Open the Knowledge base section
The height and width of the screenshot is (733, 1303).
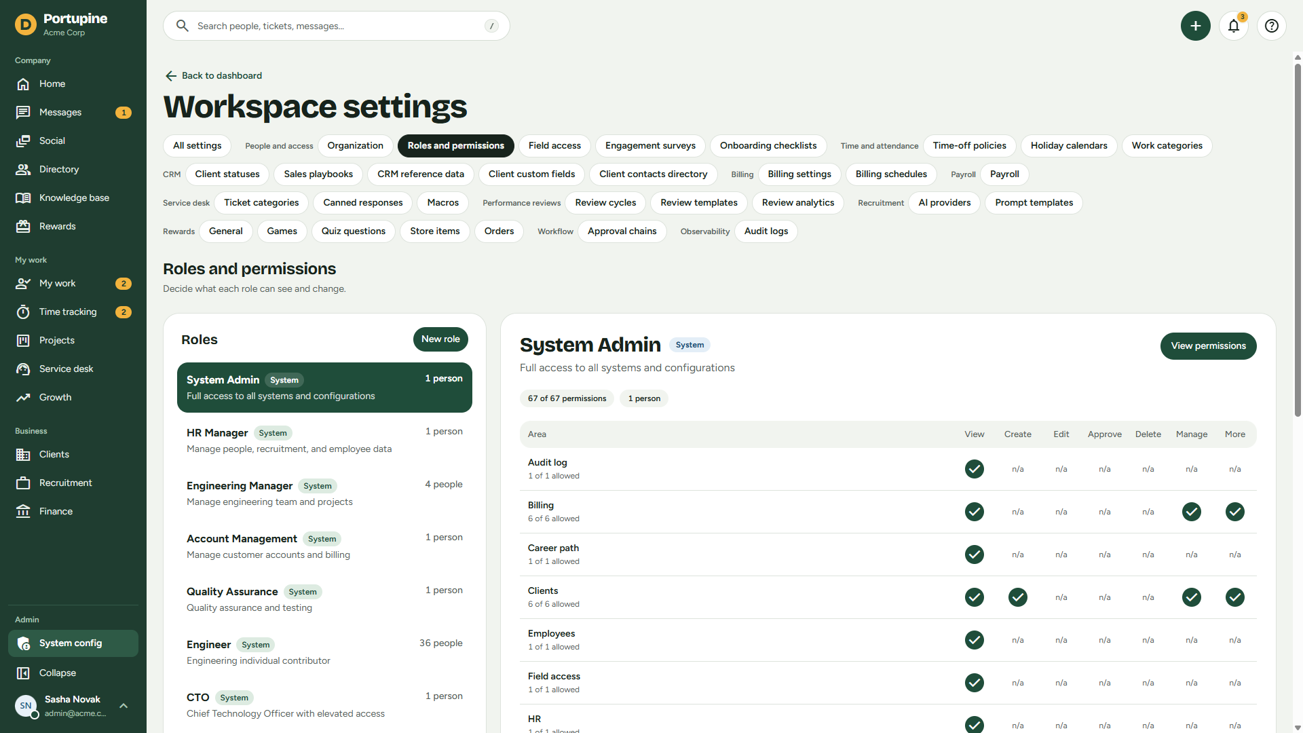73,198
